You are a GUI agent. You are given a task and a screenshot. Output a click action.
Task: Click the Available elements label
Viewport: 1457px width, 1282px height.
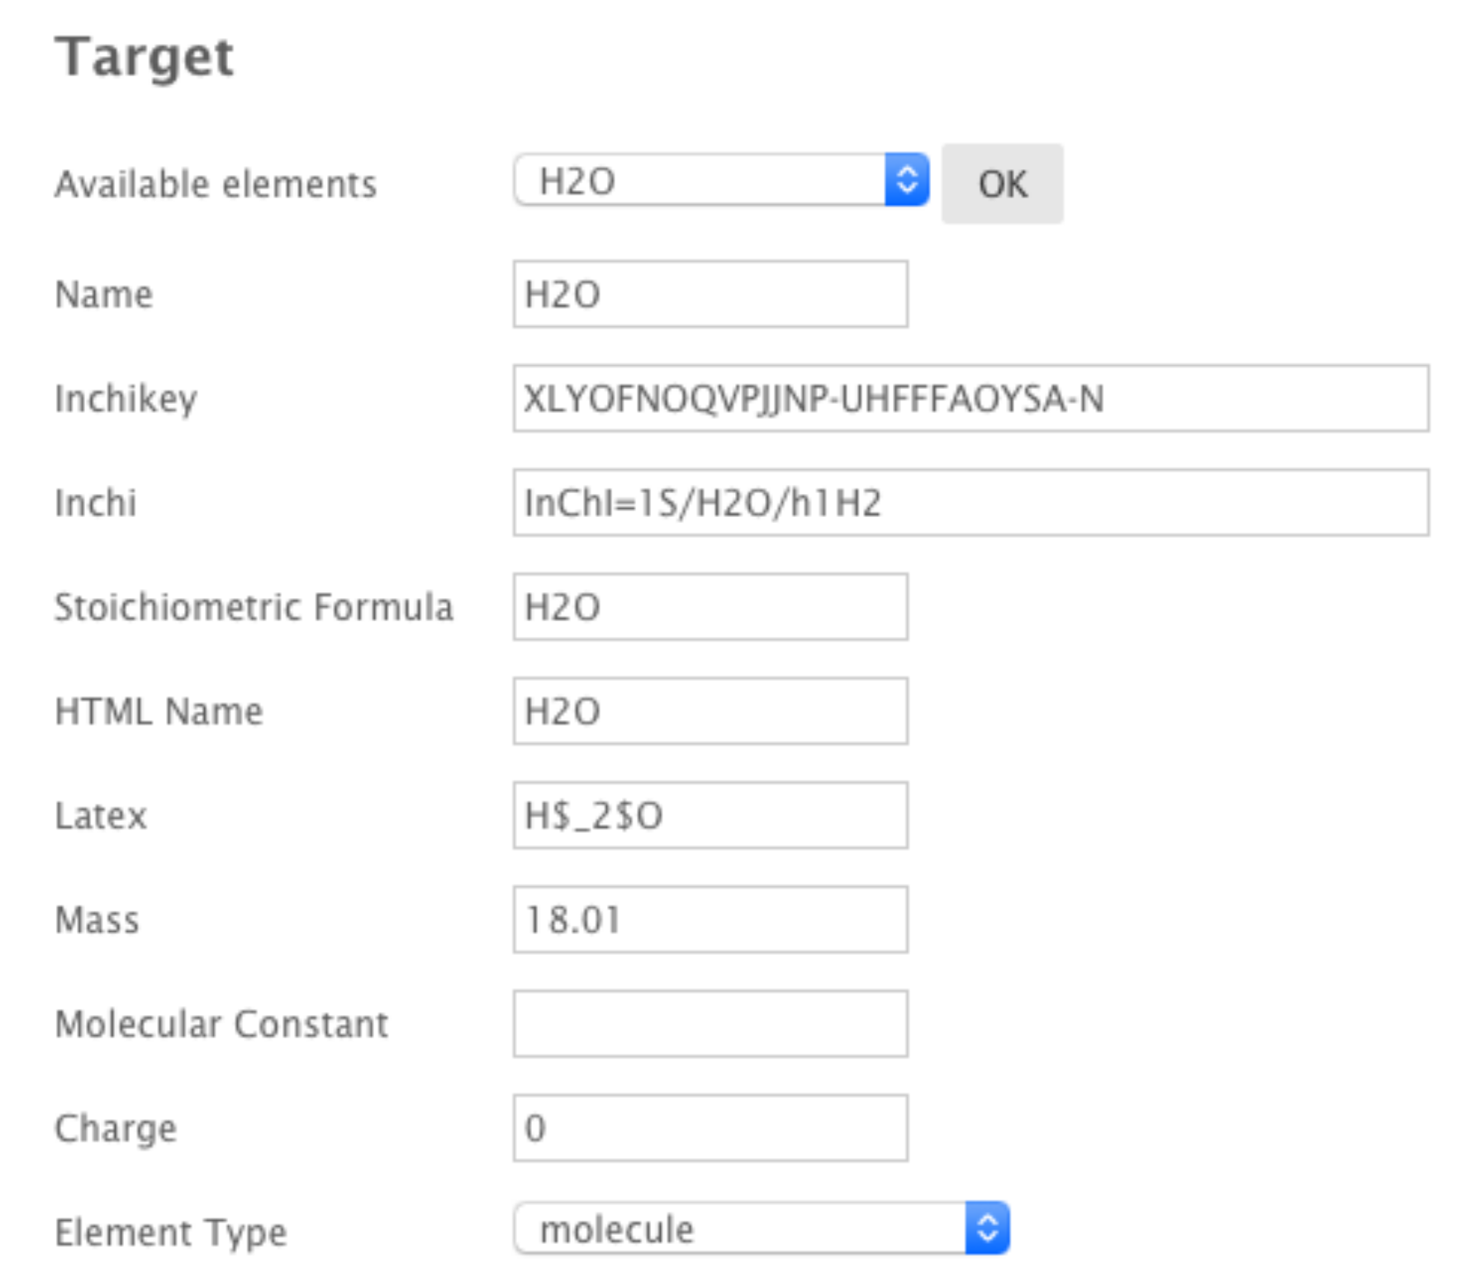[215, 183]
